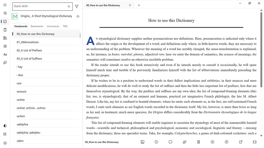Viewport: 264px width, 148px height.
Task: Switch to the Headwords tab
Action: point(21,26)
